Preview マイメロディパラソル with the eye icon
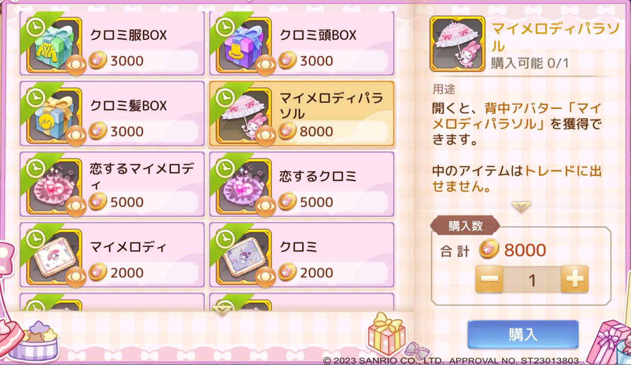 [266, 136]
